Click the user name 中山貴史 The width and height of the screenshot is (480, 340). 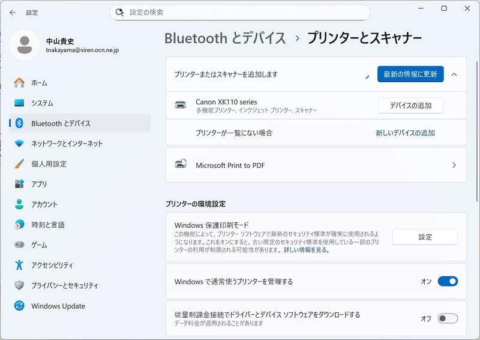(x=60, y=41)
